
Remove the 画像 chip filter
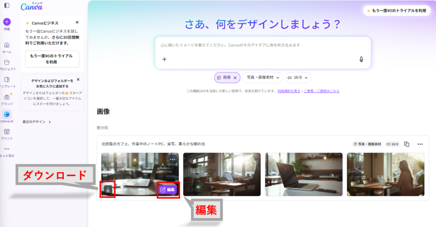click(x=235, y=78)
